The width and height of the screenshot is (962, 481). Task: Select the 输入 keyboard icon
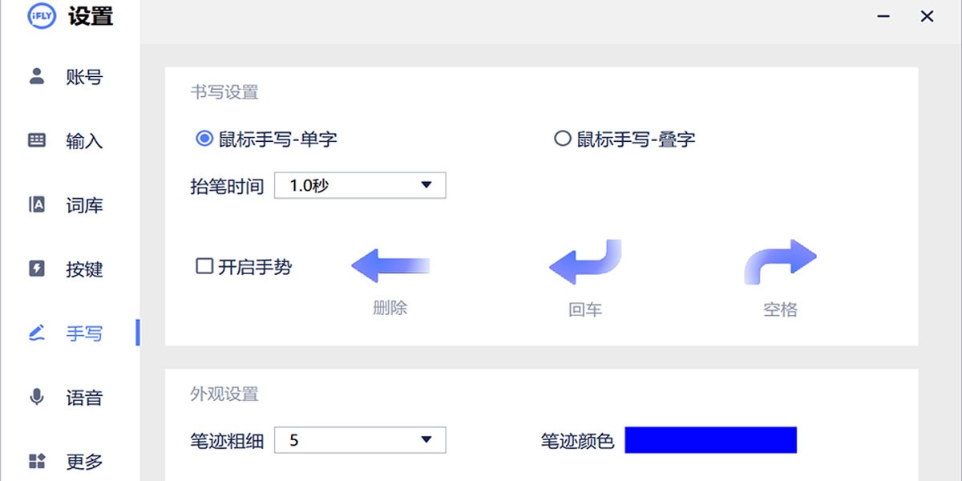pyautogui.click(x=37, y=140)
